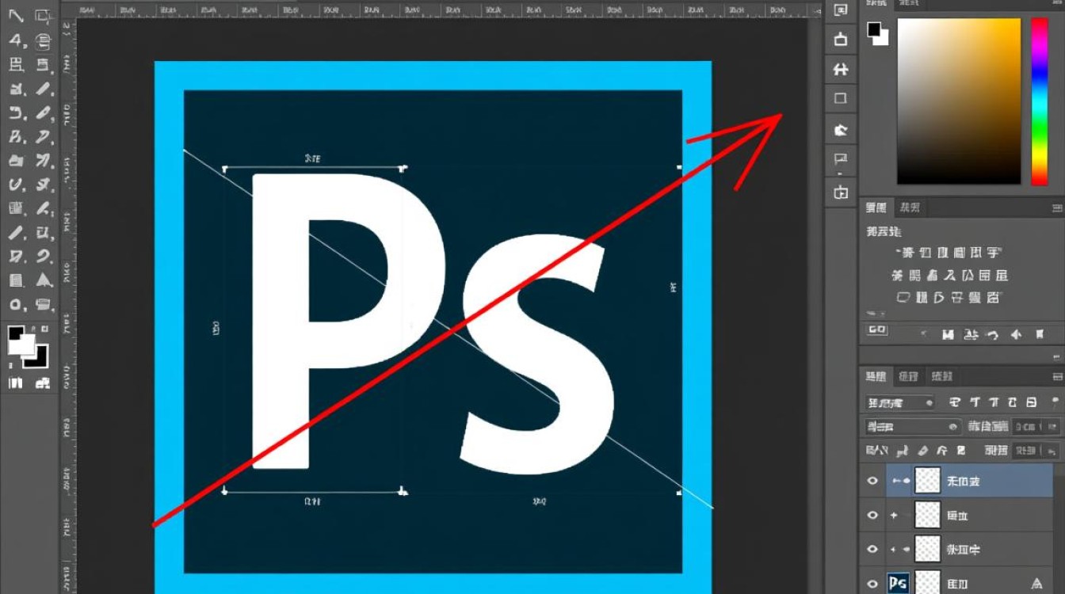Viewport: 1065px width, 594px height.
Task: Switch to the second tab in layers panel group
Action: point(910,376)
